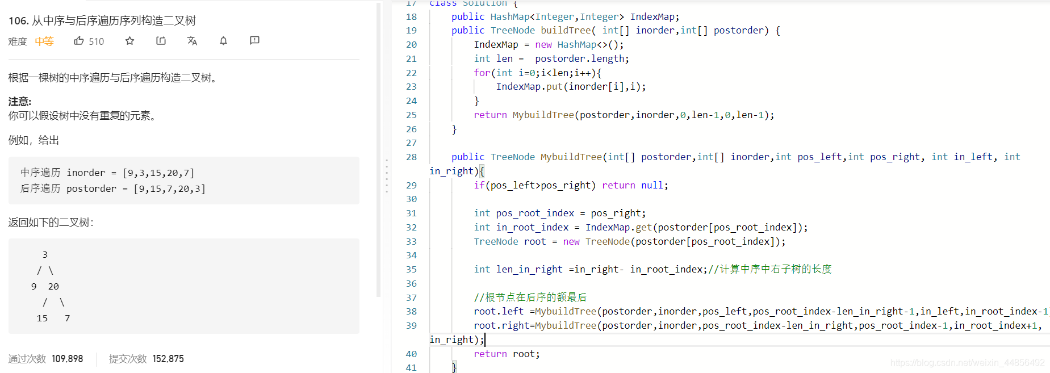Click the for loop header line
The height and width of the screenshot is (373, 1050).
coord(537,73)
